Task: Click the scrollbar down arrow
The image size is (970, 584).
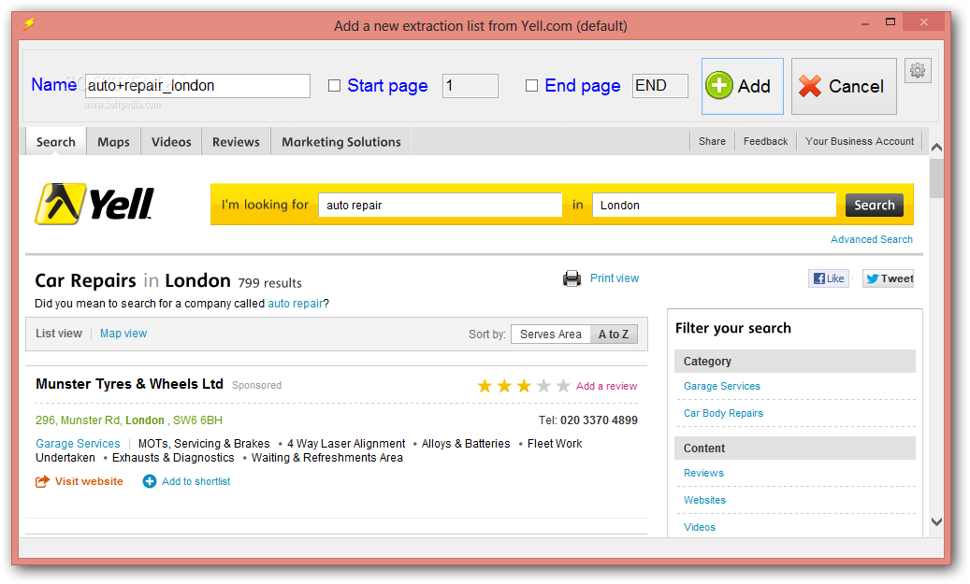Action: pos(936,521)
